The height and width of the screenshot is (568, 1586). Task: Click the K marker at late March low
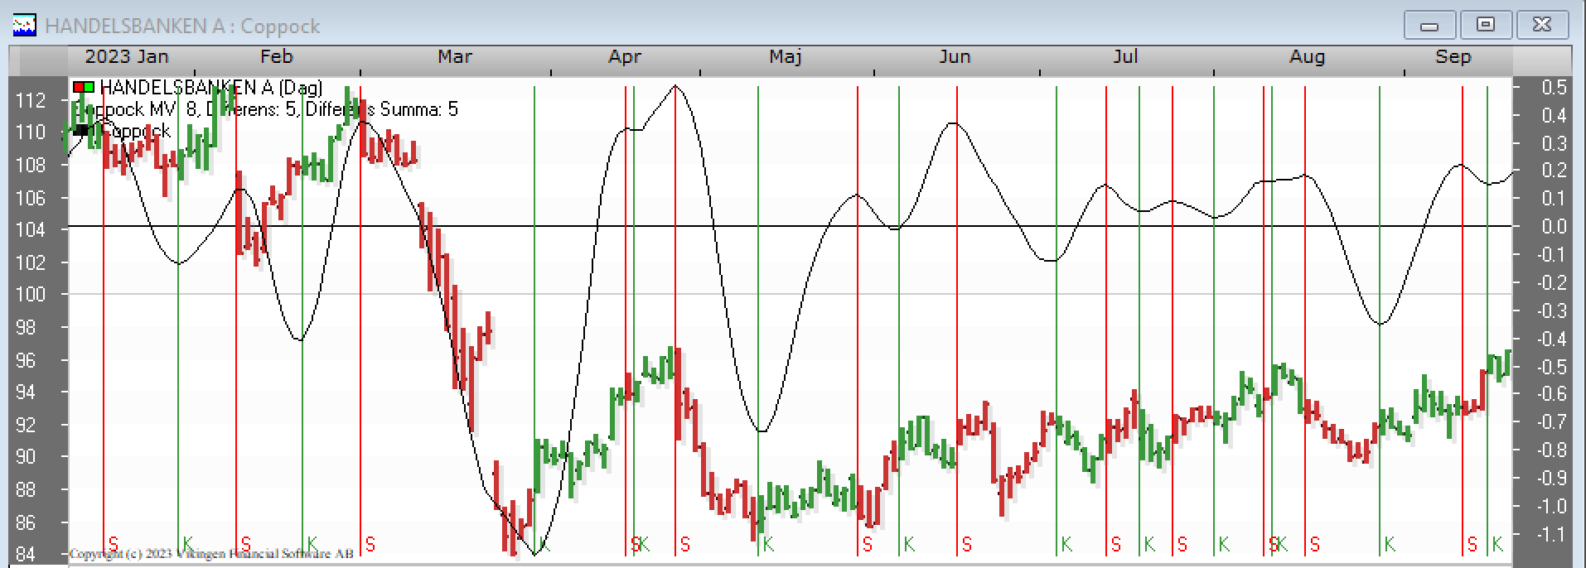pos(544,544)
